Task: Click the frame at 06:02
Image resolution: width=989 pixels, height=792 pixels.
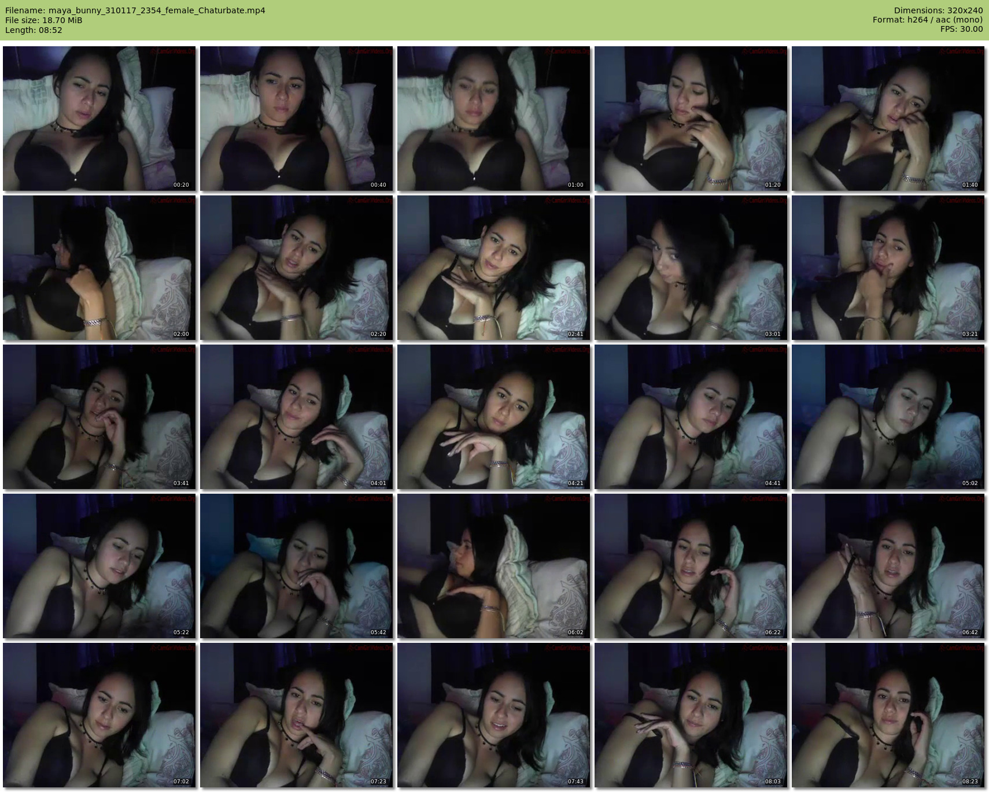Action: point(494,566)
